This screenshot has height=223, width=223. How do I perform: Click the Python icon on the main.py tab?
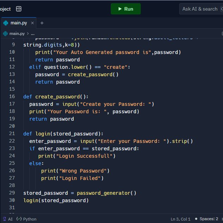click(6, 23)
